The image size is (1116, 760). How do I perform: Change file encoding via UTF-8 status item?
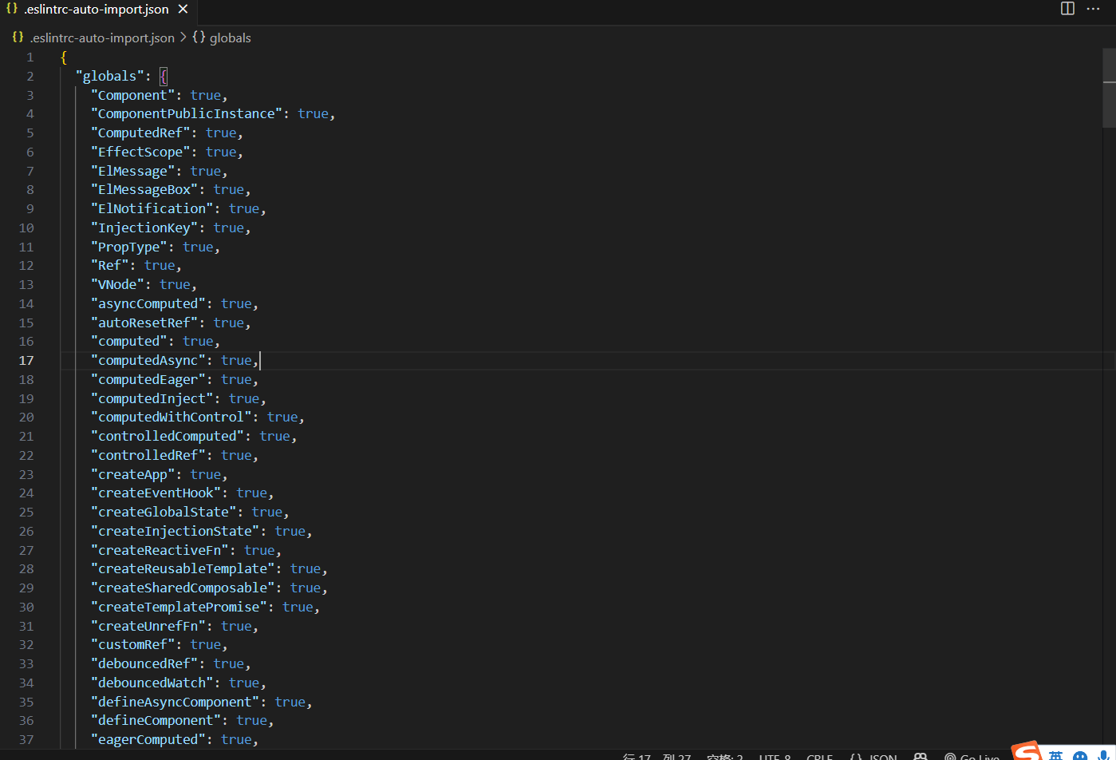pos(775,756)
